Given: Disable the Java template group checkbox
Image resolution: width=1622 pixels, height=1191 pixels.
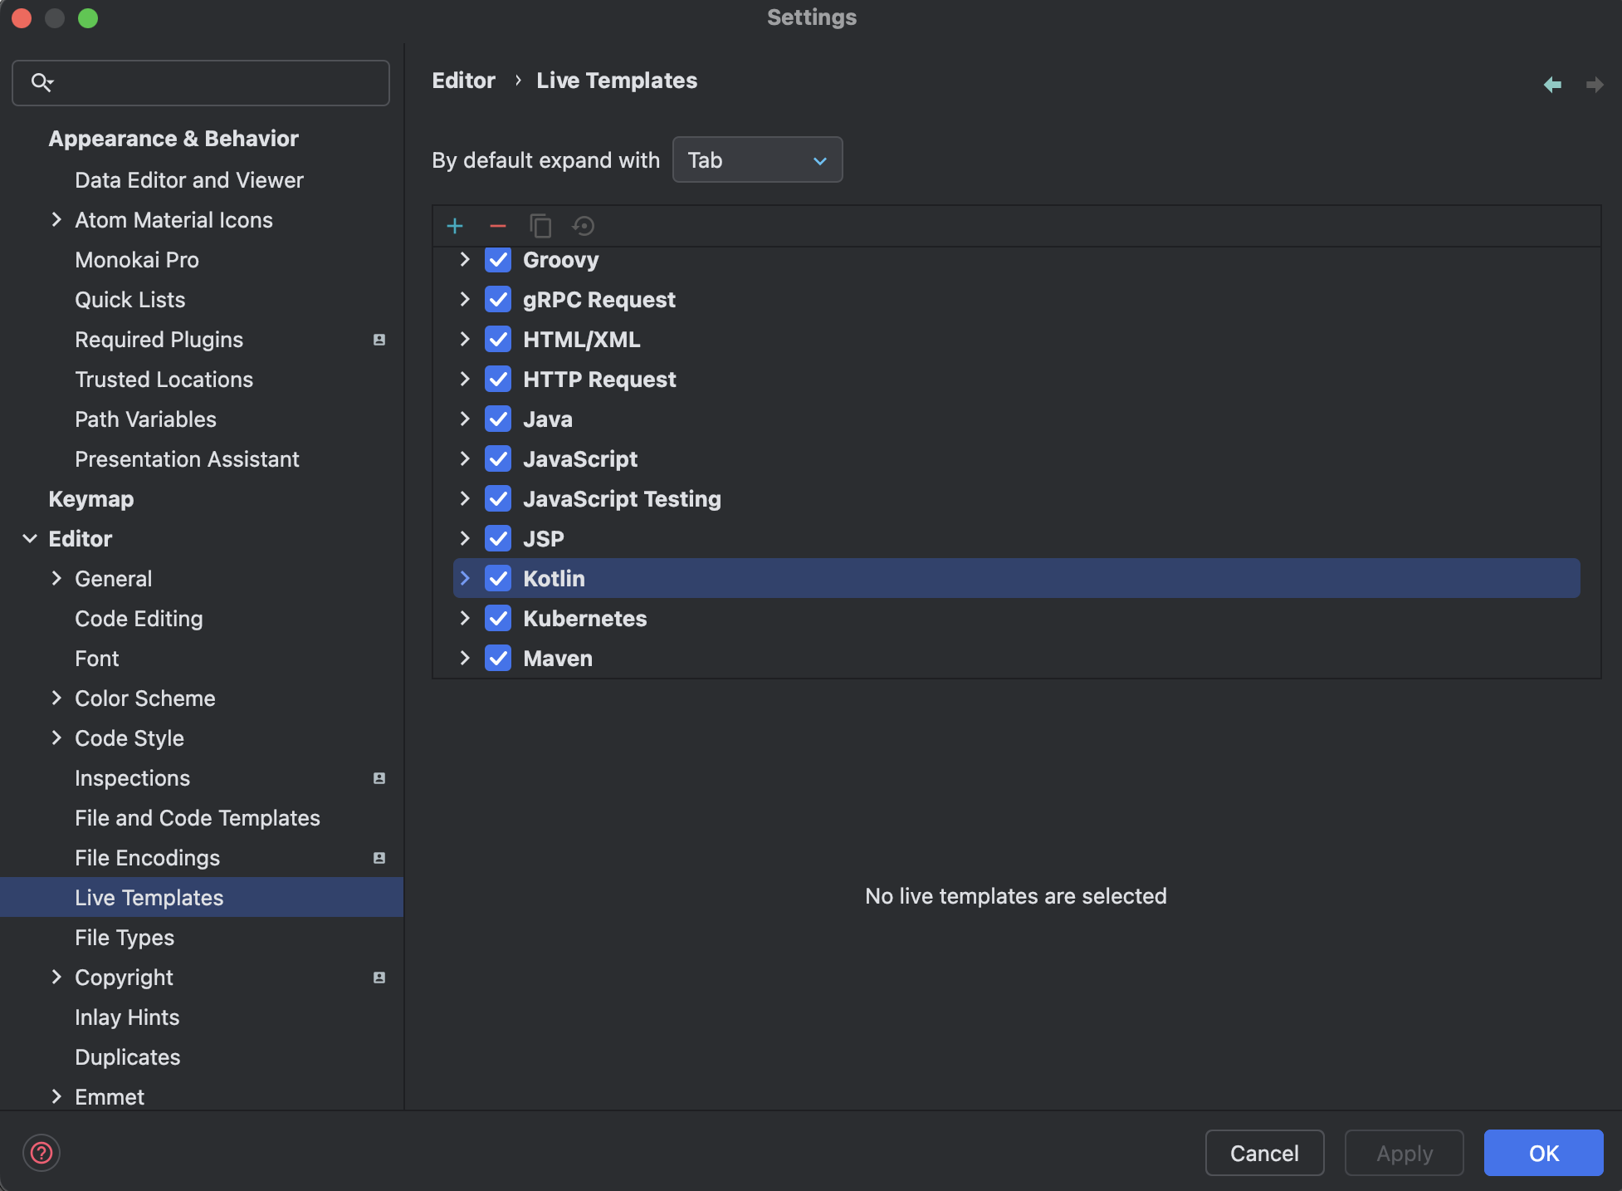Looking at the screenshot, I should coord(498,419).
